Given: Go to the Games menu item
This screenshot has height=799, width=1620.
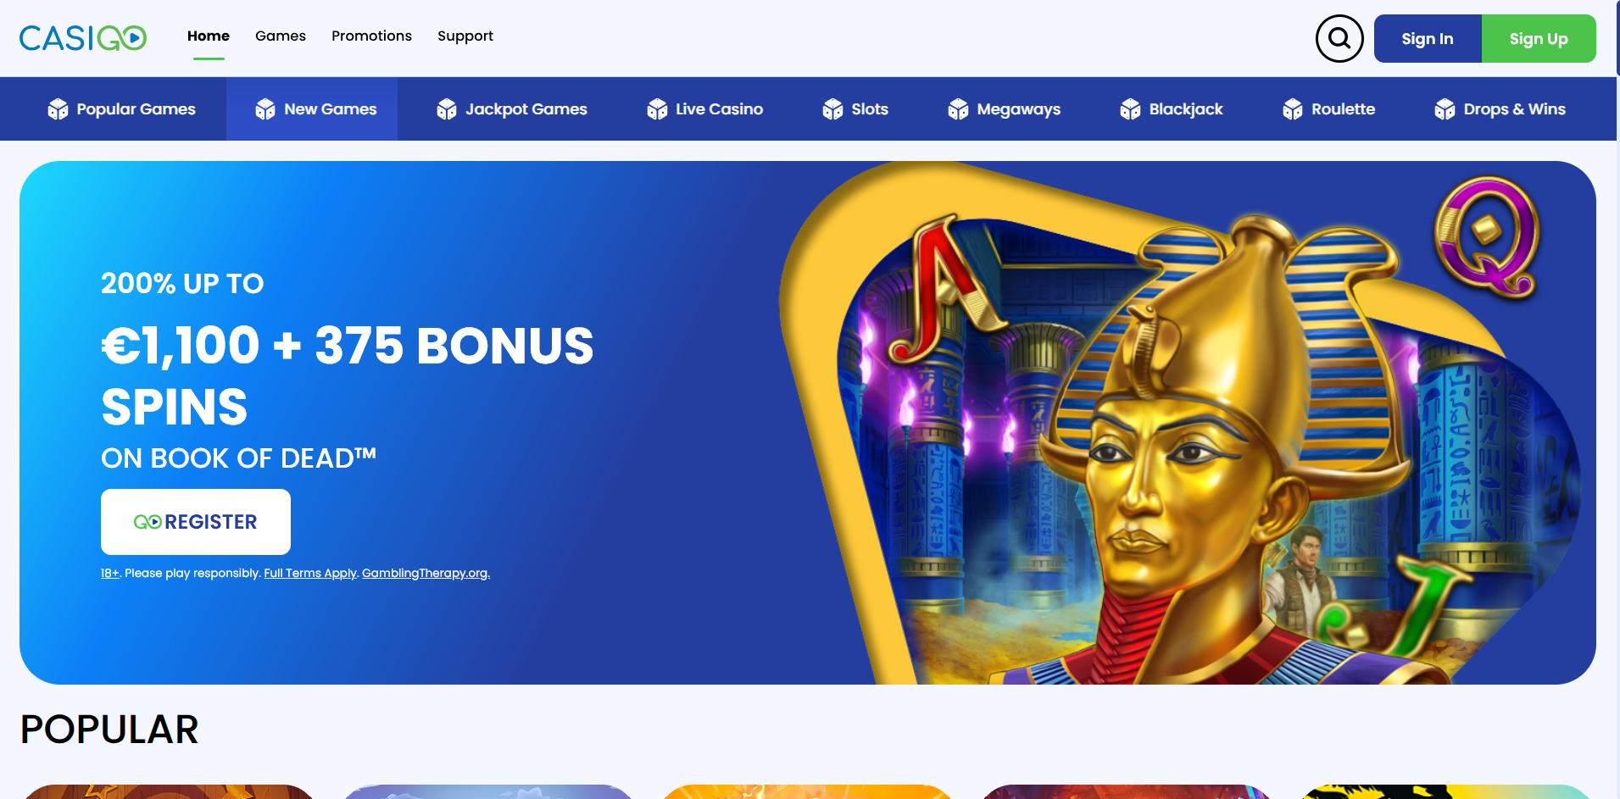Looking at the screenshot, I should pos(281,36).
